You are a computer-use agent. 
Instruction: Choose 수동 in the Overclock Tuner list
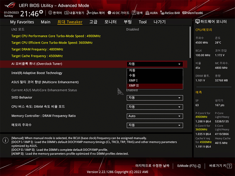point(155,75)
